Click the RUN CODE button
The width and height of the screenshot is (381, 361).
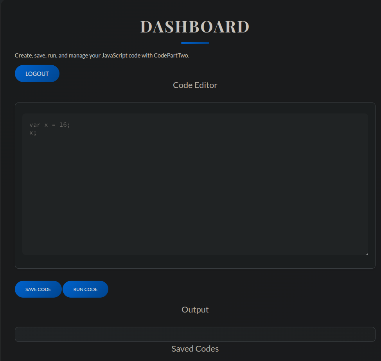point(85,289)
